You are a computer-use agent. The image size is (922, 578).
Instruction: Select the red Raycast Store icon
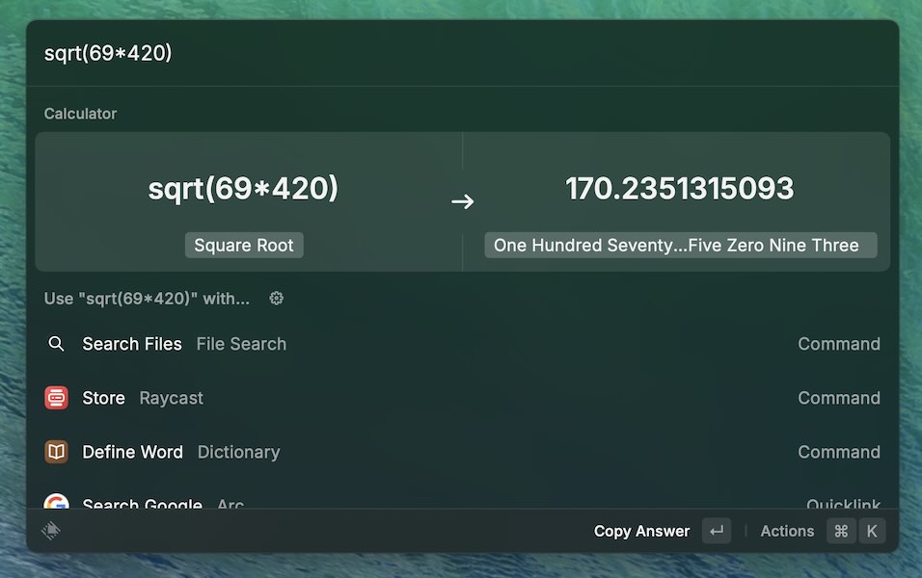coord(56,398)
